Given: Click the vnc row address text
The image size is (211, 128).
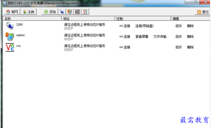Looking at the screenshot, I should click(x=85, y=46).
